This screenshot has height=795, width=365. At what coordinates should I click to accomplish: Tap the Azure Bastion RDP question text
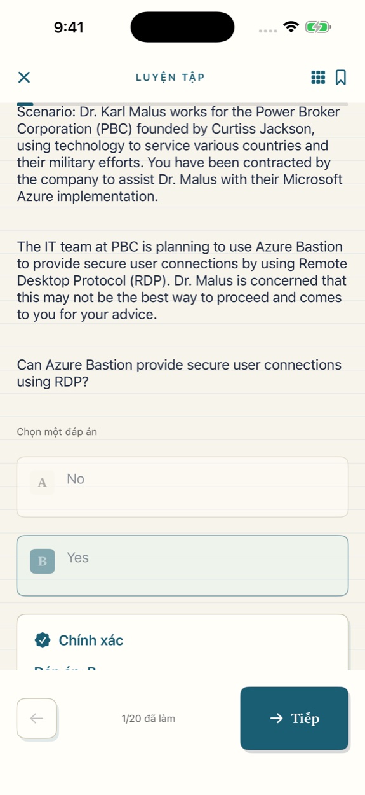(179, 373)
